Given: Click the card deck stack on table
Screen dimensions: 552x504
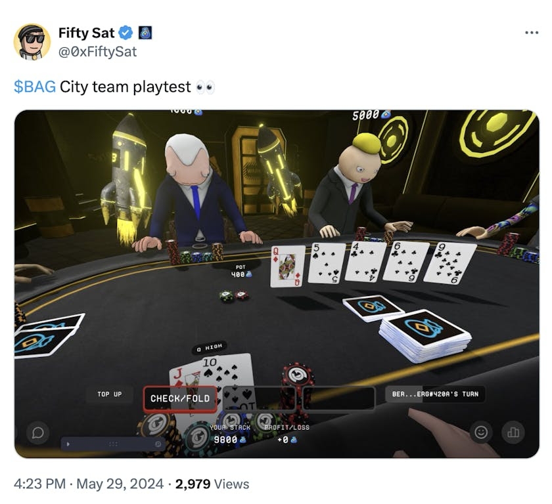Looking at the screenshot, I should pos(425,335).
